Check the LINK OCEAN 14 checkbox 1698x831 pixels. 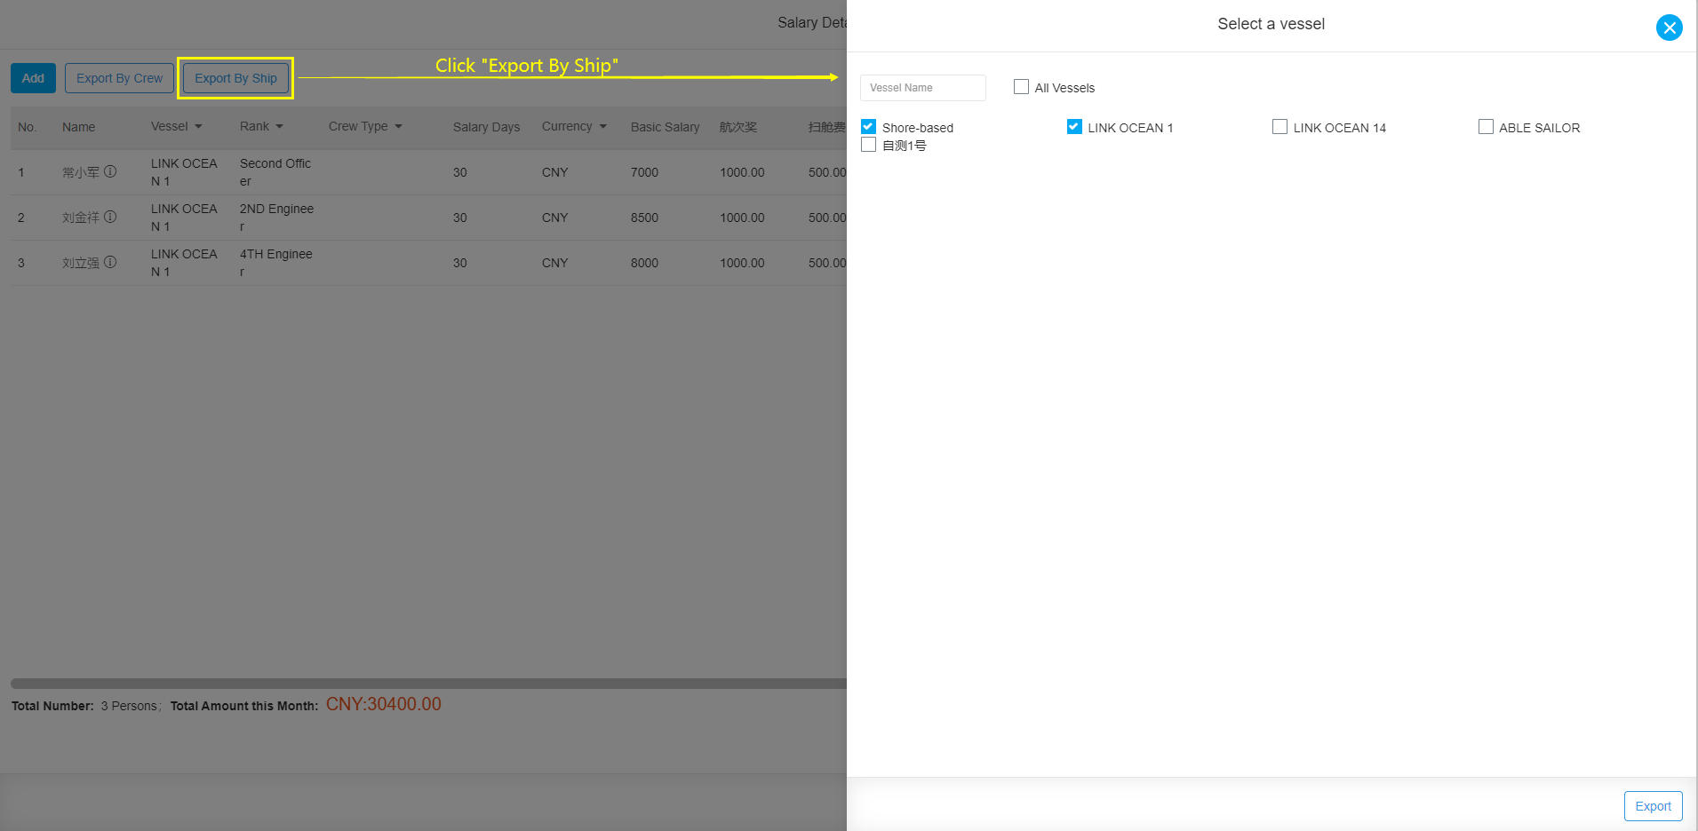click(x=1279, y=127)
